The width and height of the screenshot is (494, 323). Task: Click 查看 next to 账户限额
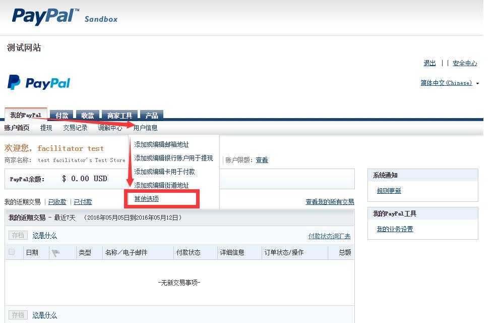pyautogui.click(x=262, y=160)
